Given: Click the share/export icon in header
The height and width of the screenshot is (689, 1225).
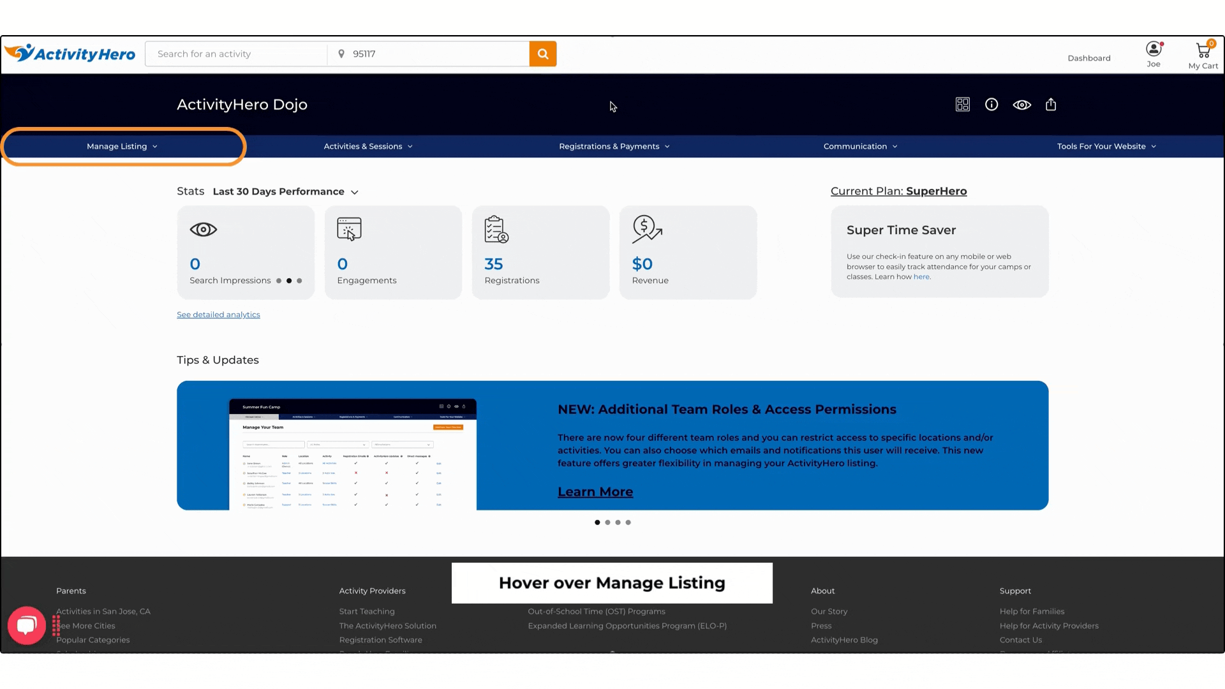Looking at the screenshot, I should 1051,105.
